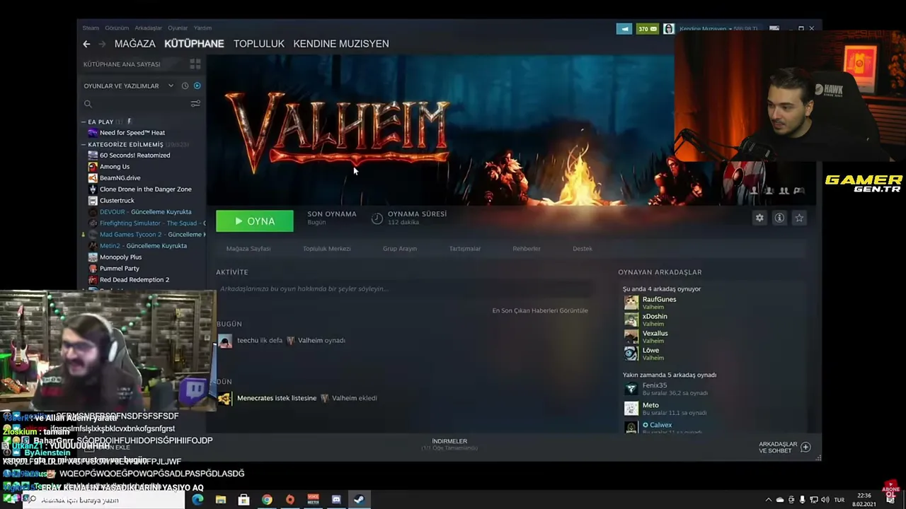This screenshot has width=906, height=509.
Task: Open Valheim settings gear icon
Action: point(759,218)
